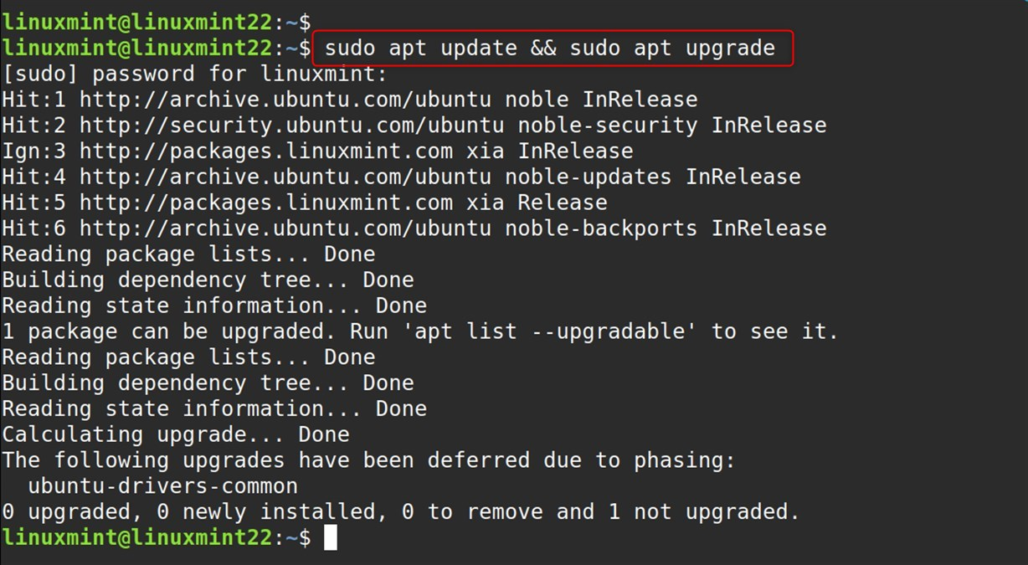
Task: Click the Hit:1 label on the first repository line
Action: click(x=34, y=100)
